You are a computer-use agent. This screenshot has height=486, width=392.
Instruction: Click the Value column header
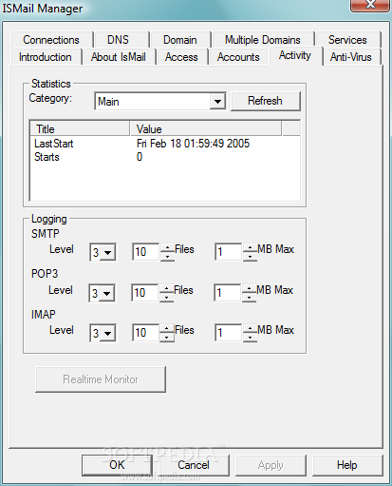coord(205,128)
